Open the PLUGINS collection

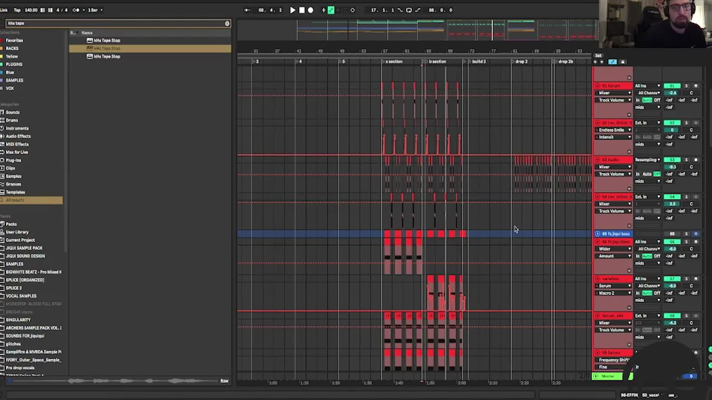(14, 64)
